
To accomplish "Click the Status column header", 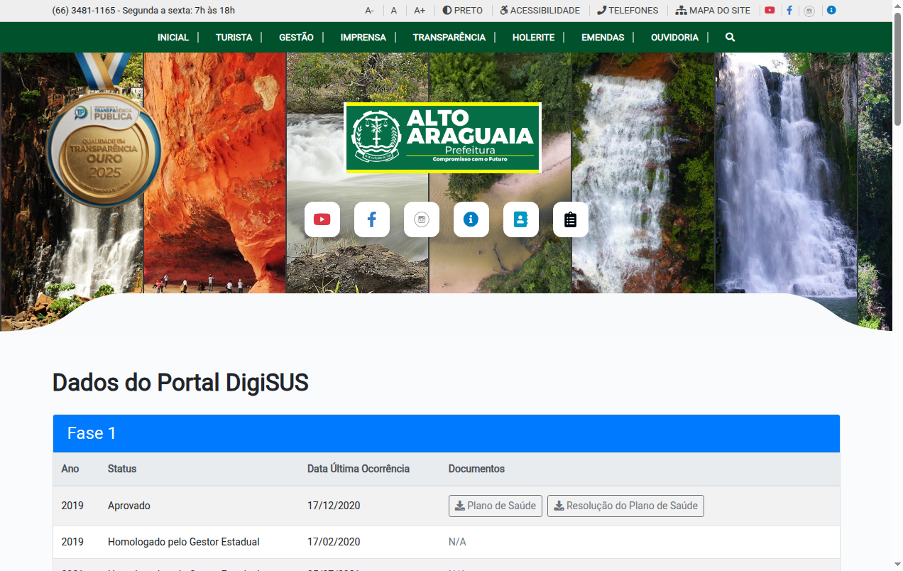I will [x=122, y=469].
